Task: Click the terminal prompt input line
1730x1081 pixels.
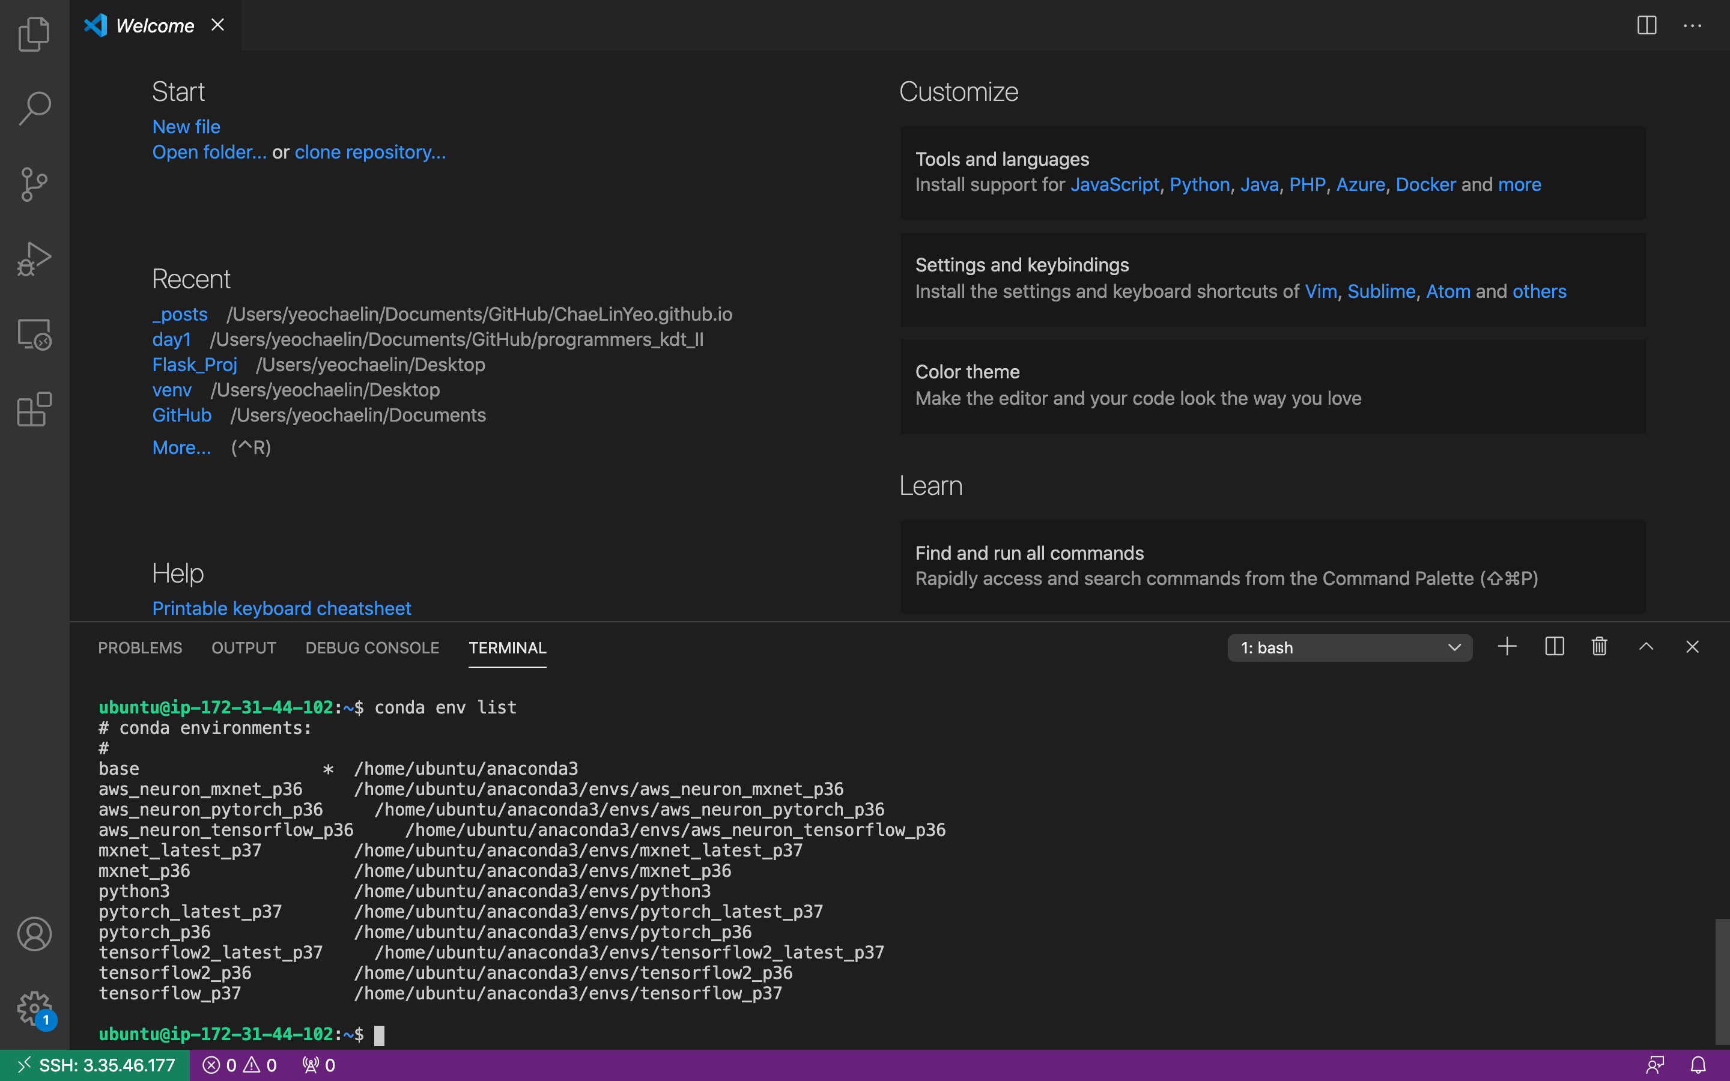Action: pos(379,1035)
